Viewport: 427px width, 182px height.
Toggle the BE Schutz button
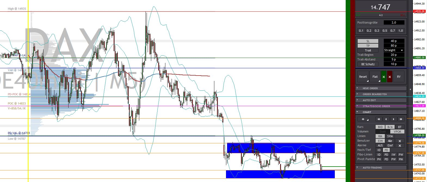coord(368,64)
